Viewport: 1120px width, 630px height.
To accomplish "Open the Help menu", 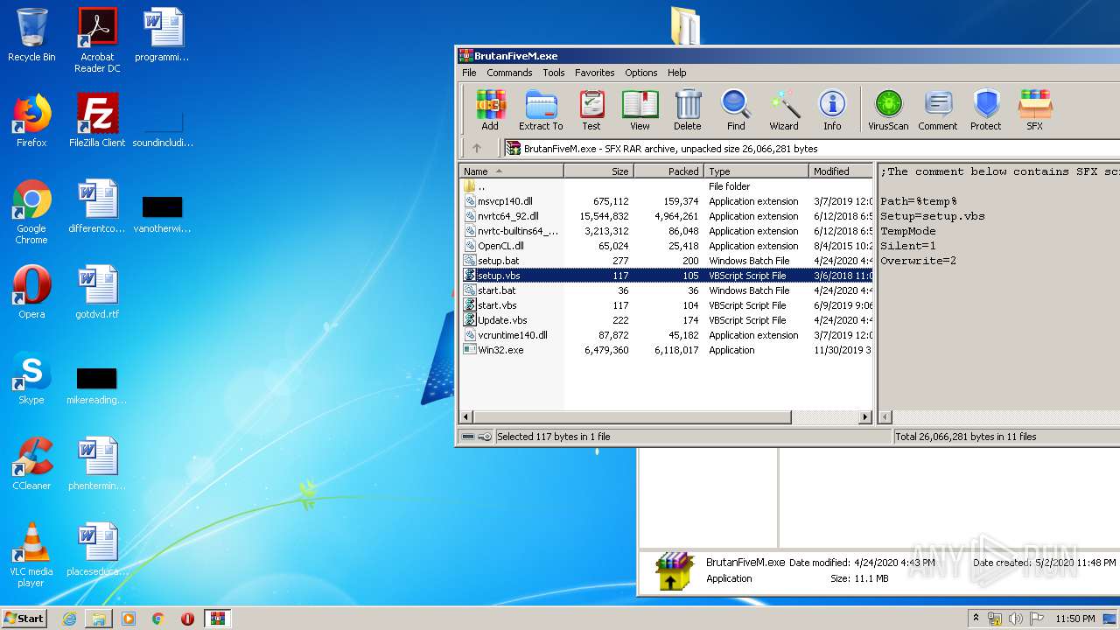I will [x=677, y=73].
